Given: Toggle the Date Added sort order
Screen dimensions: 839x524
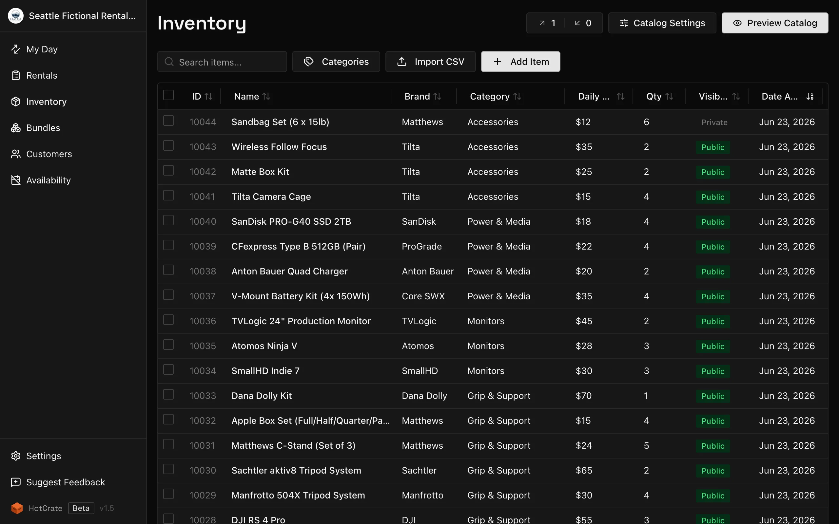Looking at the screenshot, I should tap(787, 96).
